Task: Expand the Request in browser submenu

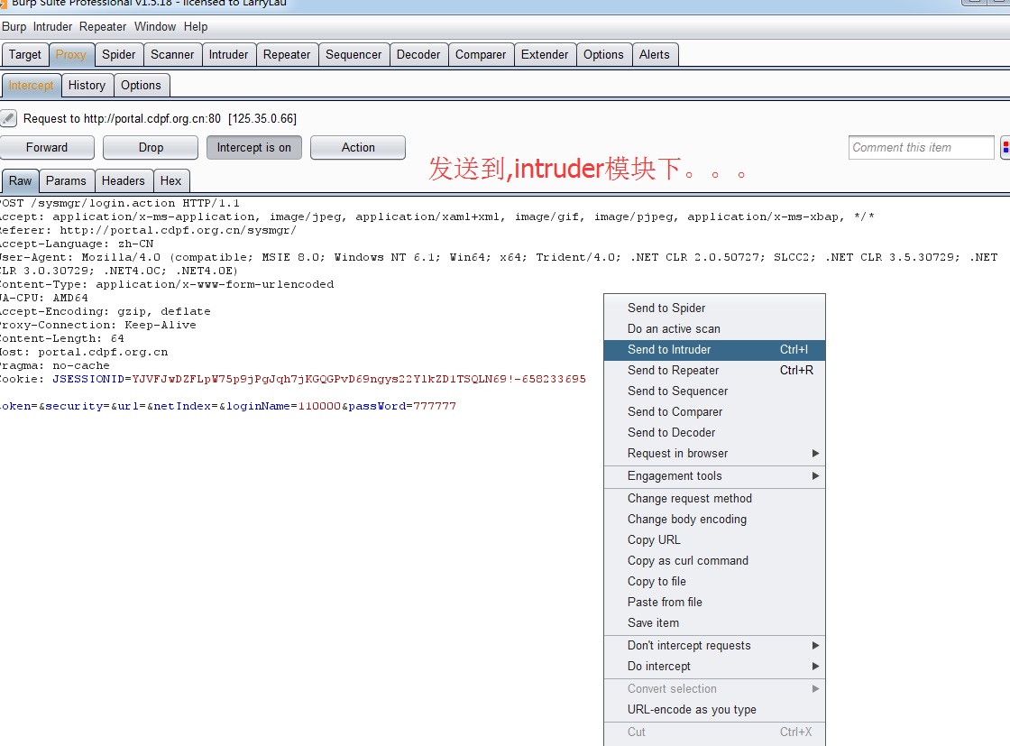Action: [x=714, y=454]
